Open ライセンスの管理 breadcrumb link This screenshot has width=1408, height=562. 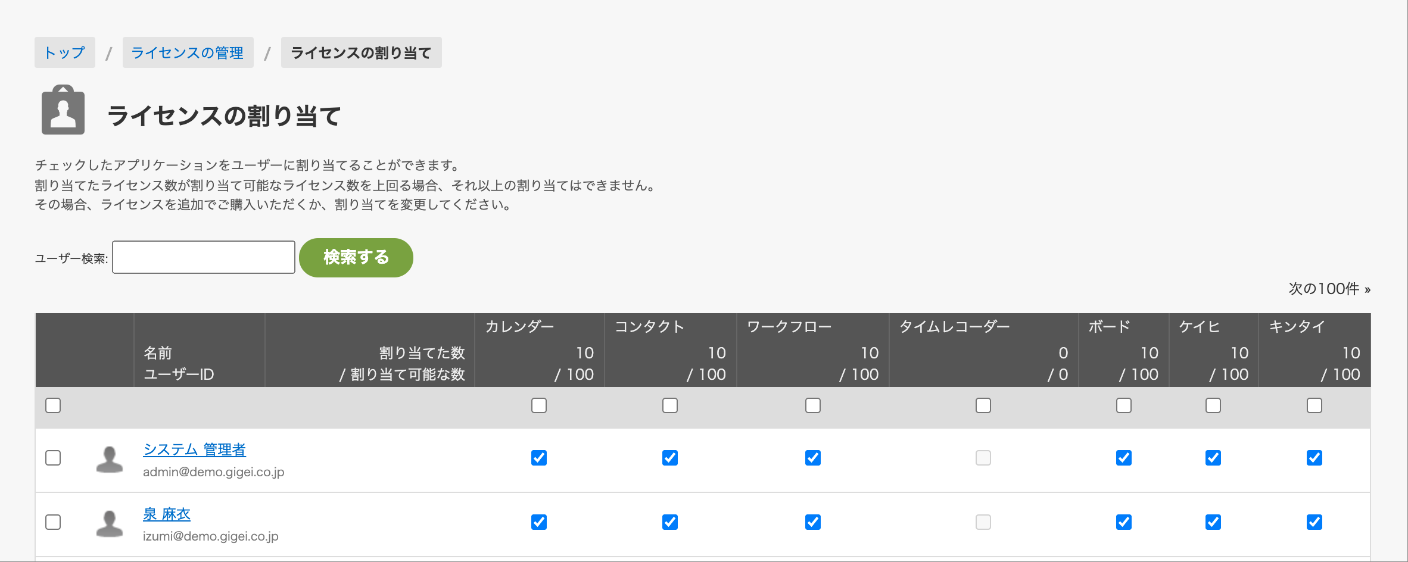[188, 52]
